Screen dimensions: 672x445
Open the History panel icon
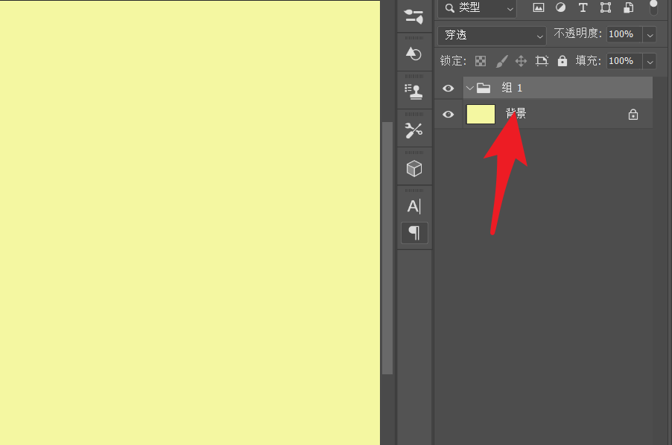click(414, 54)
